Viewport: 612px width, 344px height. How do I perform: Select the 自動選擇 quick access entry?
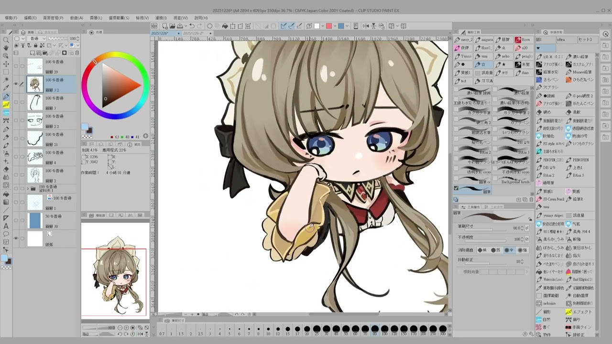[579, 296]
